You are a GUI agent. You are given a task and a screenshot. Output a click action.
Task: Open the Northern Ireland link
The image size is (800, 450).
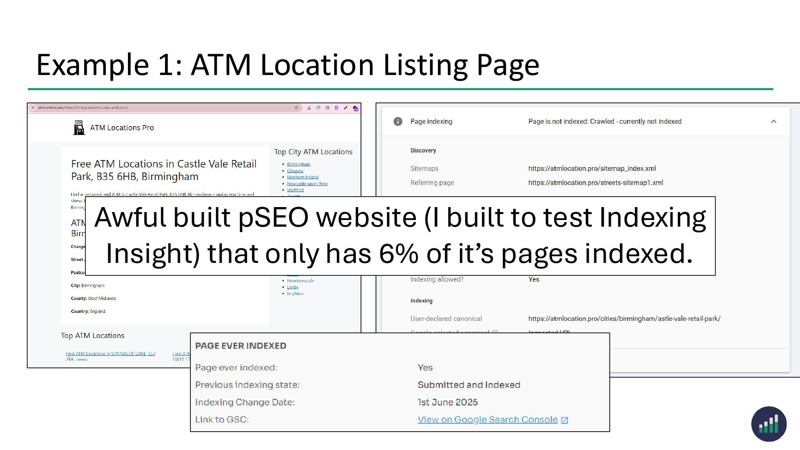pos(302,177)
